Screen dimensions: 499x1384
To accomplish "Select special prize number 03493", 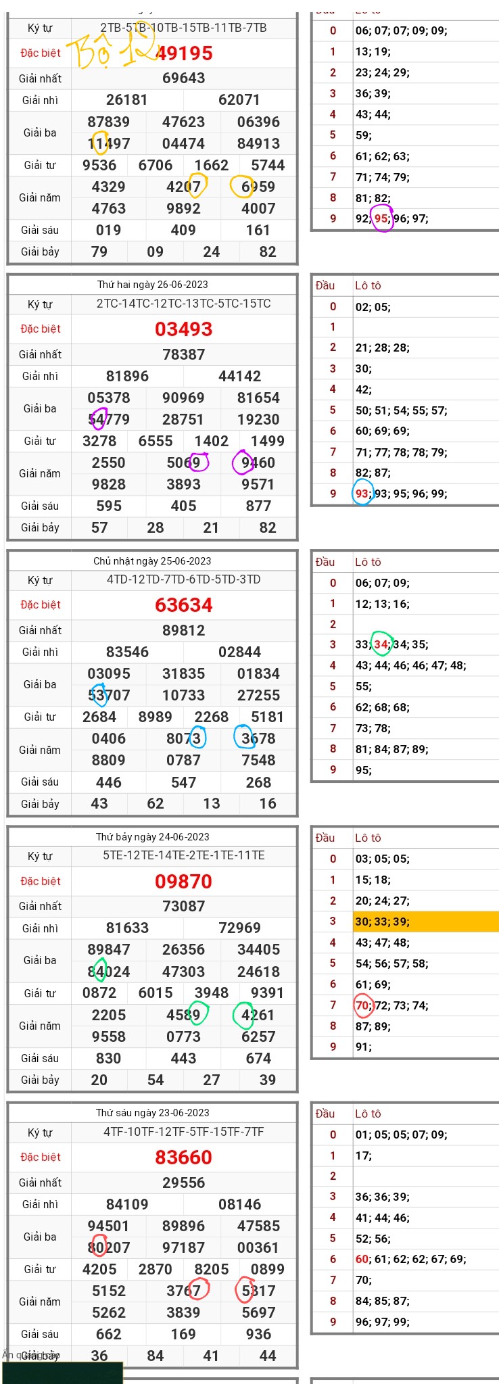I will [x=184, y=329].
